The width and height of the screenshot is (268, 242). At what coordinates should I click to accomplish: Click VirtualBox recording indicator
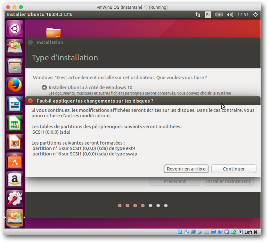[220, 232]
